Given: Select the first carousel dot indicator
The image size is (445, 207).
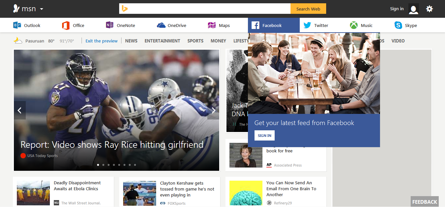Looking at the screenshot, I should click(x=98, y=165).
